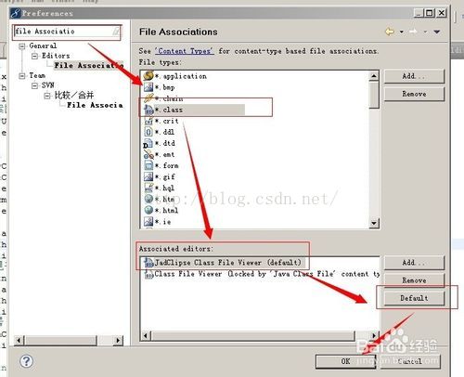This screenshot has height=377, width=464.
Task: Select the SVN tree item label
Action: [x=48, y=85]
